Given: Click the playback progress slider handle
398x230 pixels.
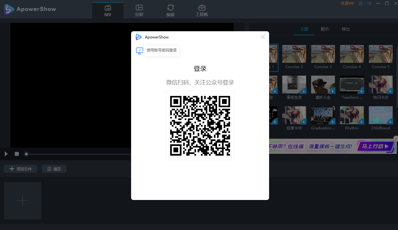Looking at the screenshot, I should 26,154.
